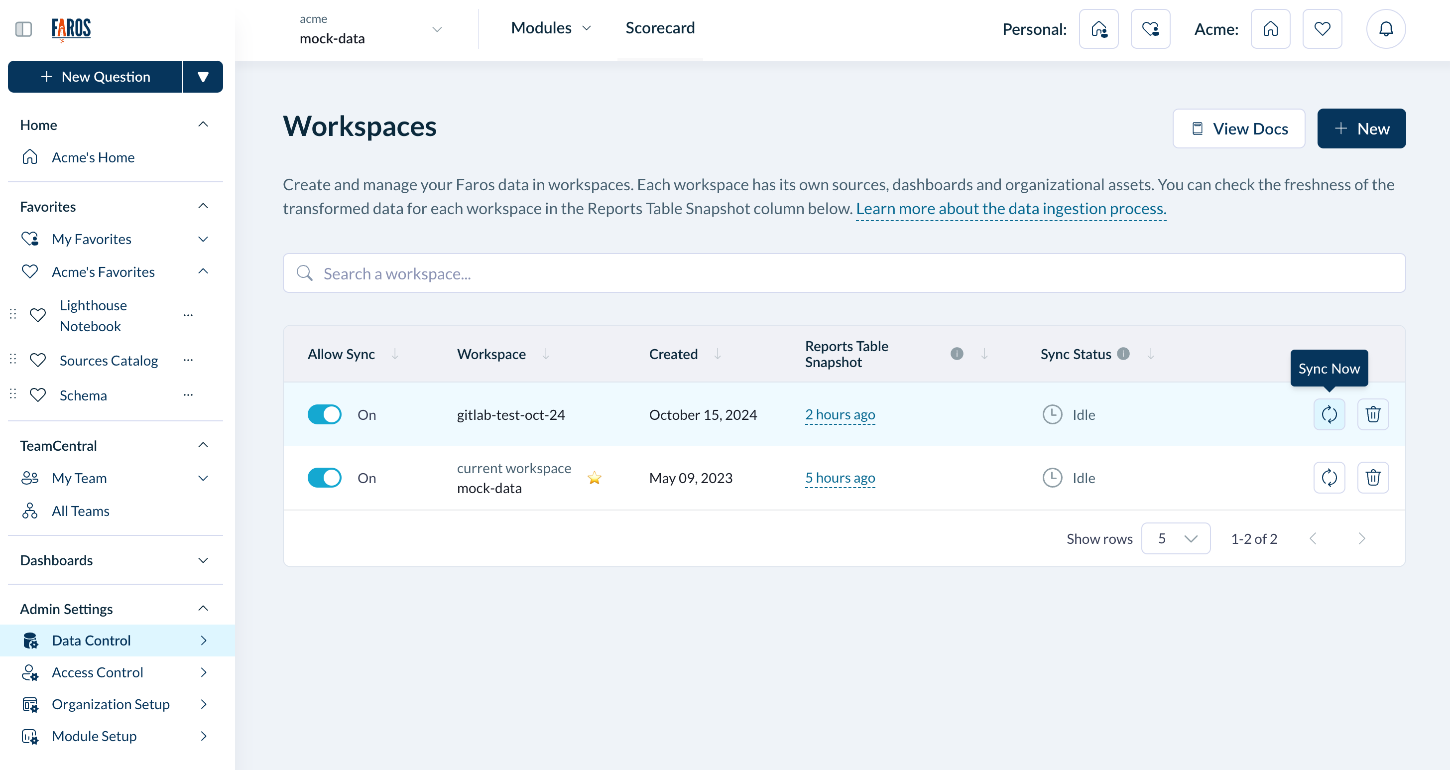Screen dimensions: 1450x770
Task: Expand the Modules dropdown in top navigation
Action: [x=550, y=27]
